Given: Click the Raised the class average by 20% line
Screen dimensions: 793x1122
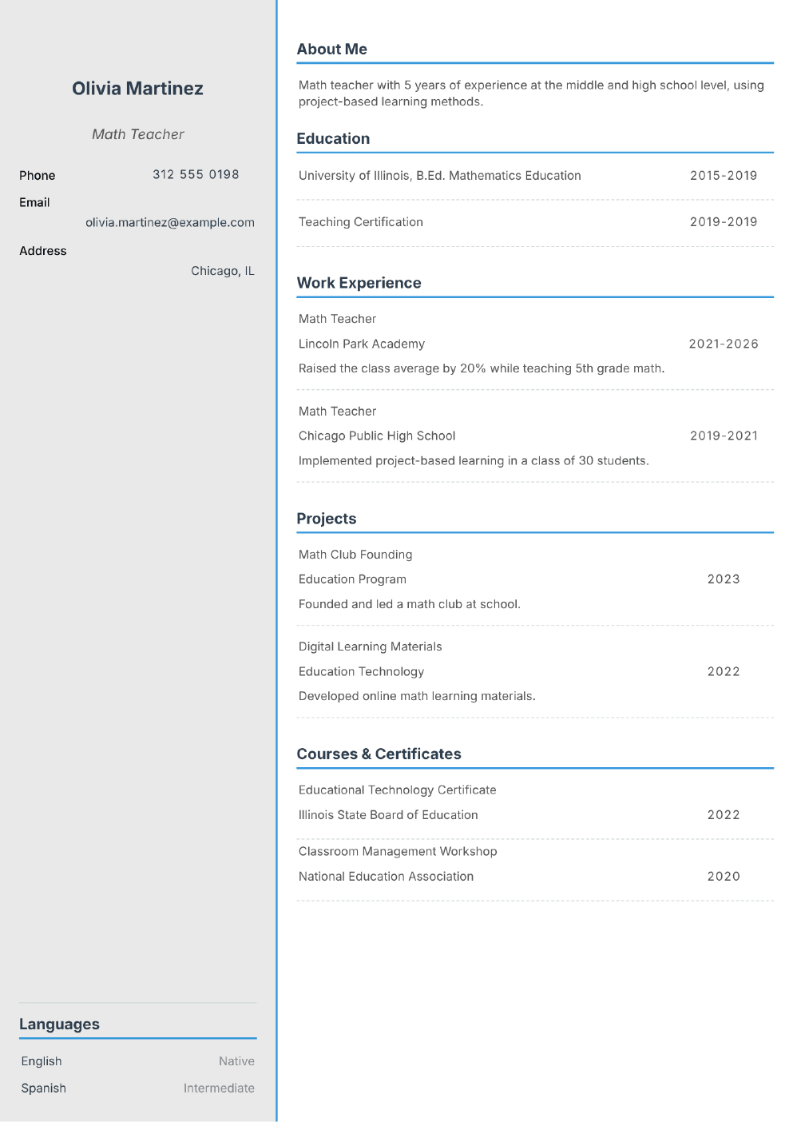Looking at the screenshot, I should coord(482,368).
